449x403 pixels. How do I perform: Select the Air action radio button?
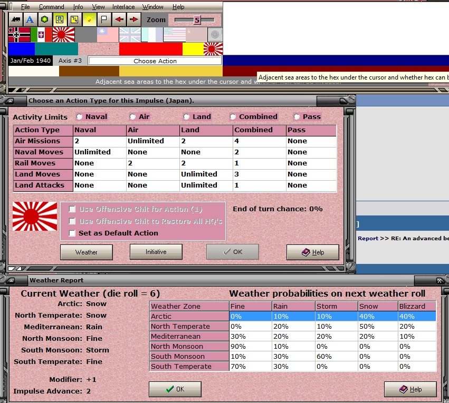click(132, 116)
